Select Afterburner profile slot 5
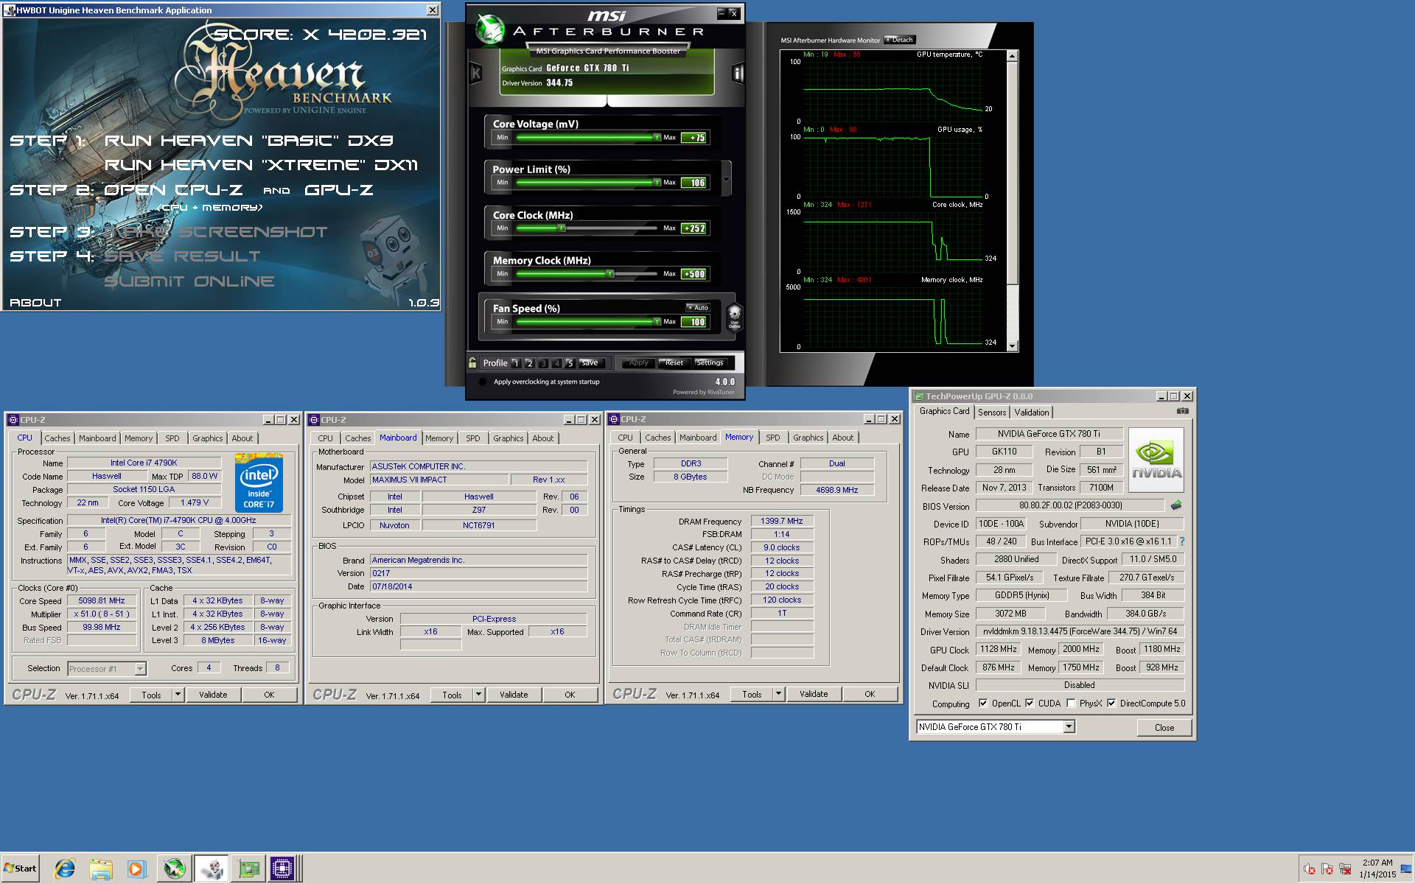Screen dimensions: 1415x884 click(570, 363)
